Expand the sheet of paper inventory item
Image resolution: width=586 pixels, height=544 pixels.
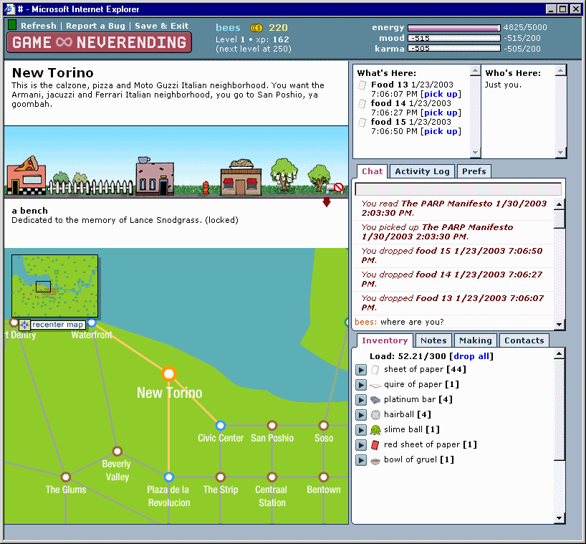tap(362, 370)
